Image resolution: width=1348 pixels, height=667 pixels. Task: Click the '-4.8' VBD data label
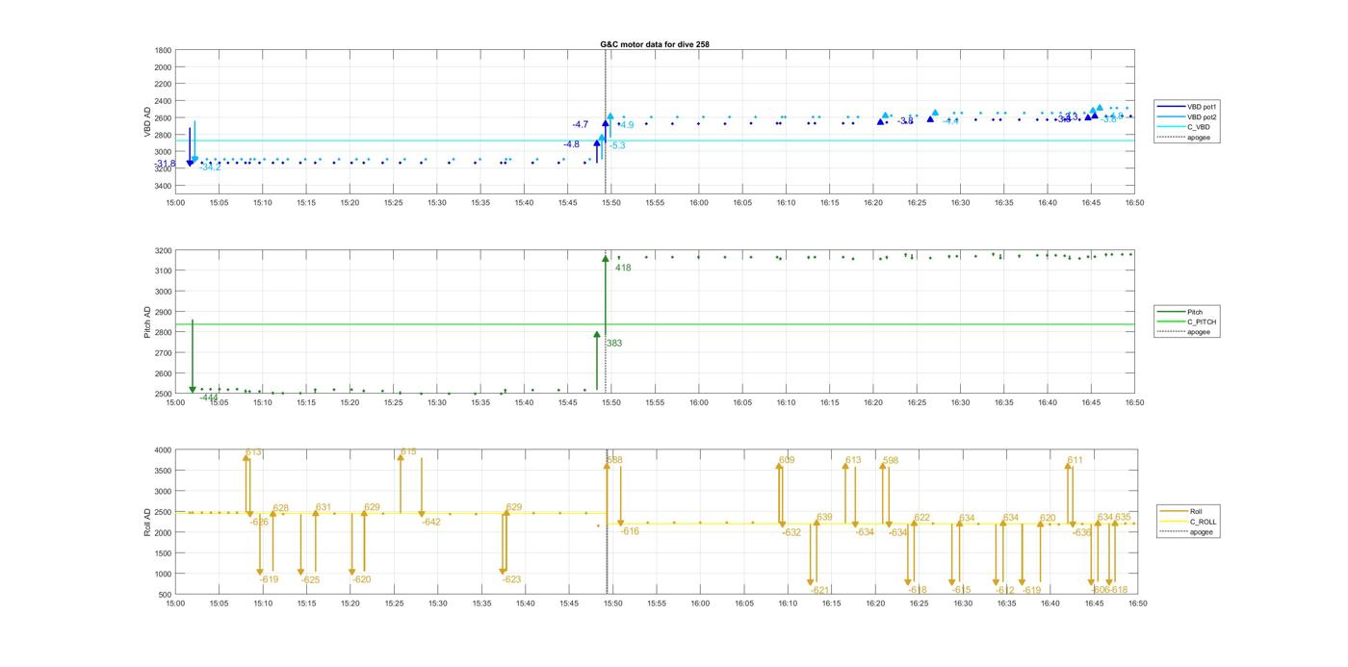pos(572,144)
